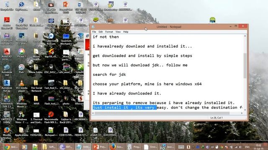Select the Autodesk ReCap desktop icon
This screenshot has width=268, height=150.
(7, 86)
